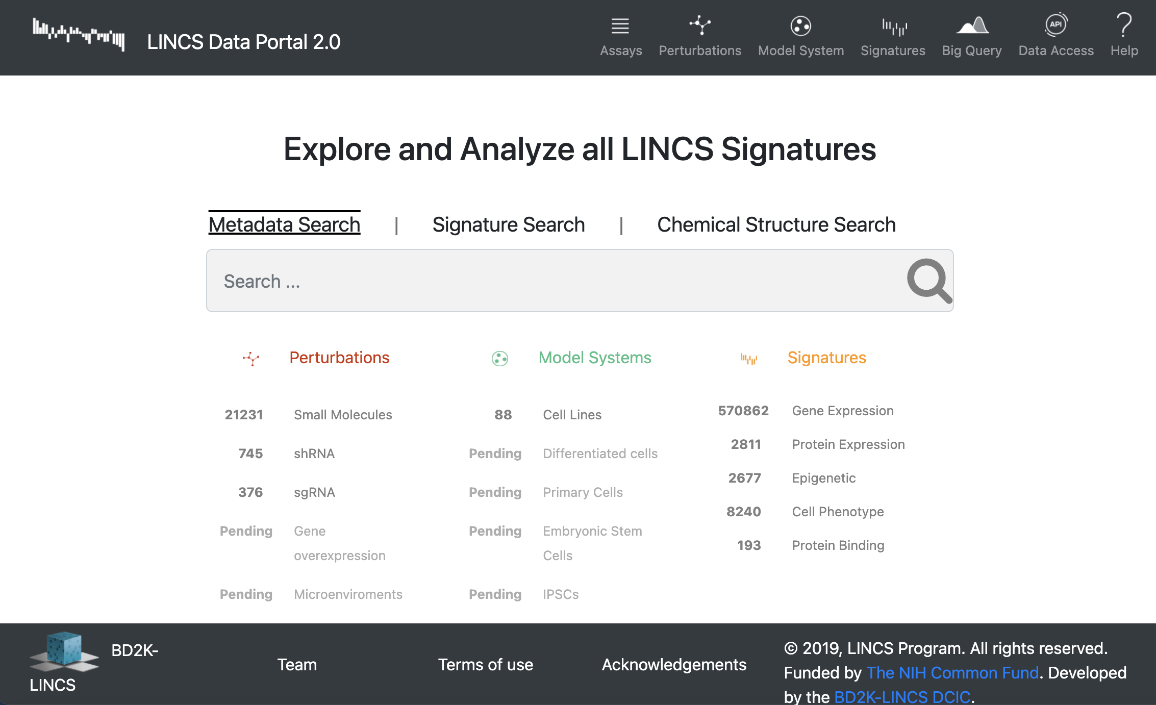The width and height of the screenshot is (1156, 705).
Task: Open the Terms of use footer link
Action: [x=485, y=665]
